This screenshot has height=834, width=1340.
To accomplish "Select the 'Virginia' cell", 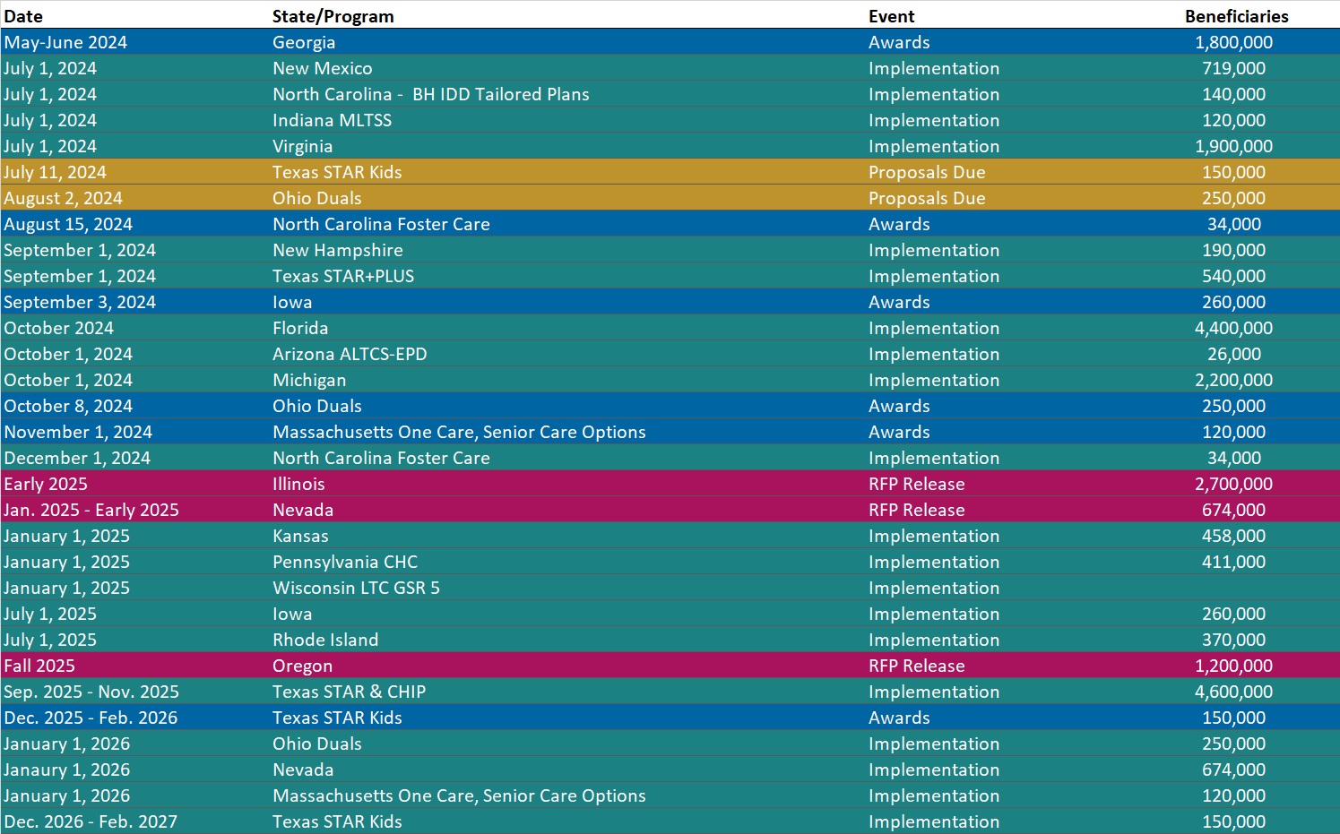I will tap(302, 146).
